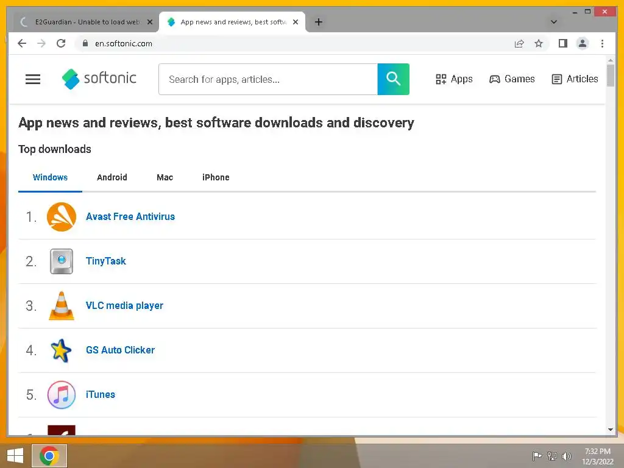The height and width of the screenshot is (468, 624).
Task: Click the scrollbar down arrow
Action: [x=611, y=430]
